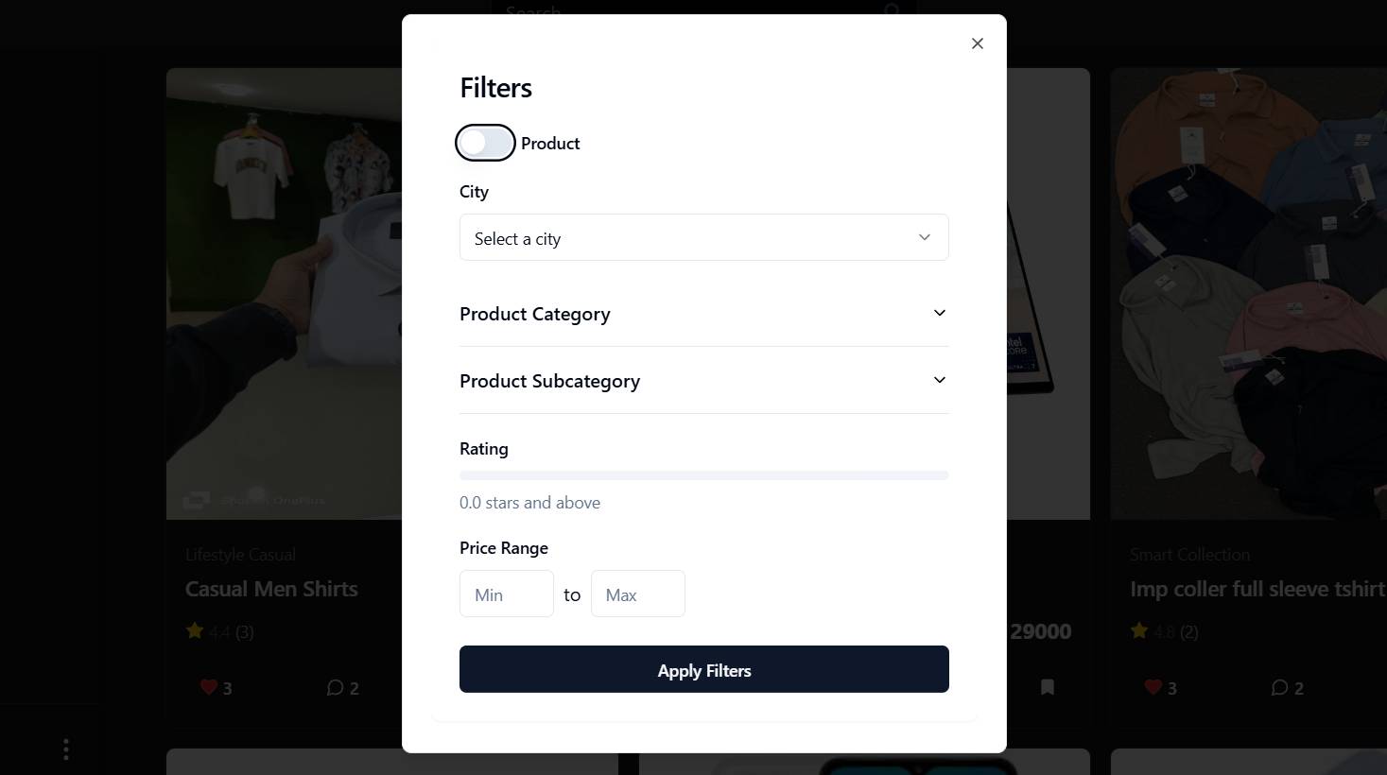
Task: Enable the Product filter toggle
Action: pyautogui.click(x=484, y=142)
